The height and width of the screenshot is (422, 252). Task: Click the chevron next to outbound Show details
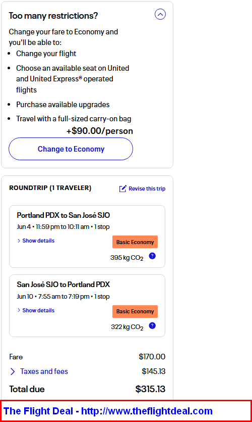click(19, 241)
